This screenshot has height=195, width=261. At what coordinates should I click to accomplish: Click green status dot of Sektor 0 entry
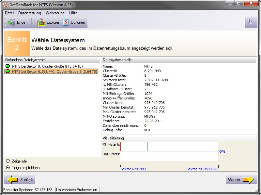click(x=8, y=66)
